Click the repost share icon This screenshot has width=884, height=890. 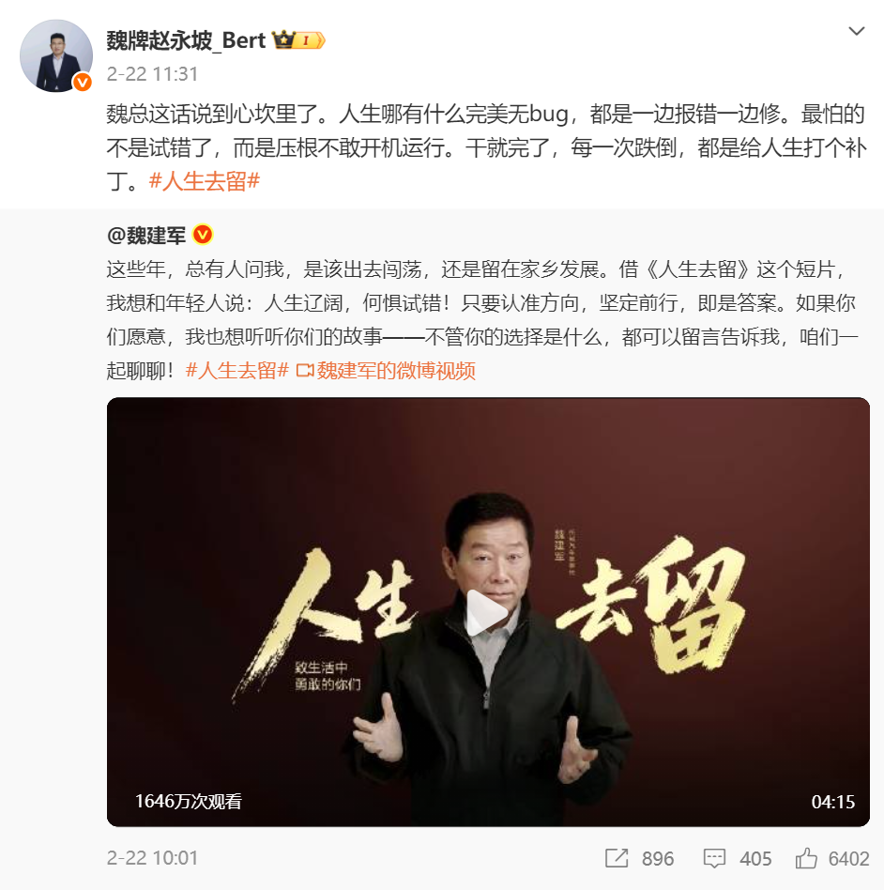[617, 858]
